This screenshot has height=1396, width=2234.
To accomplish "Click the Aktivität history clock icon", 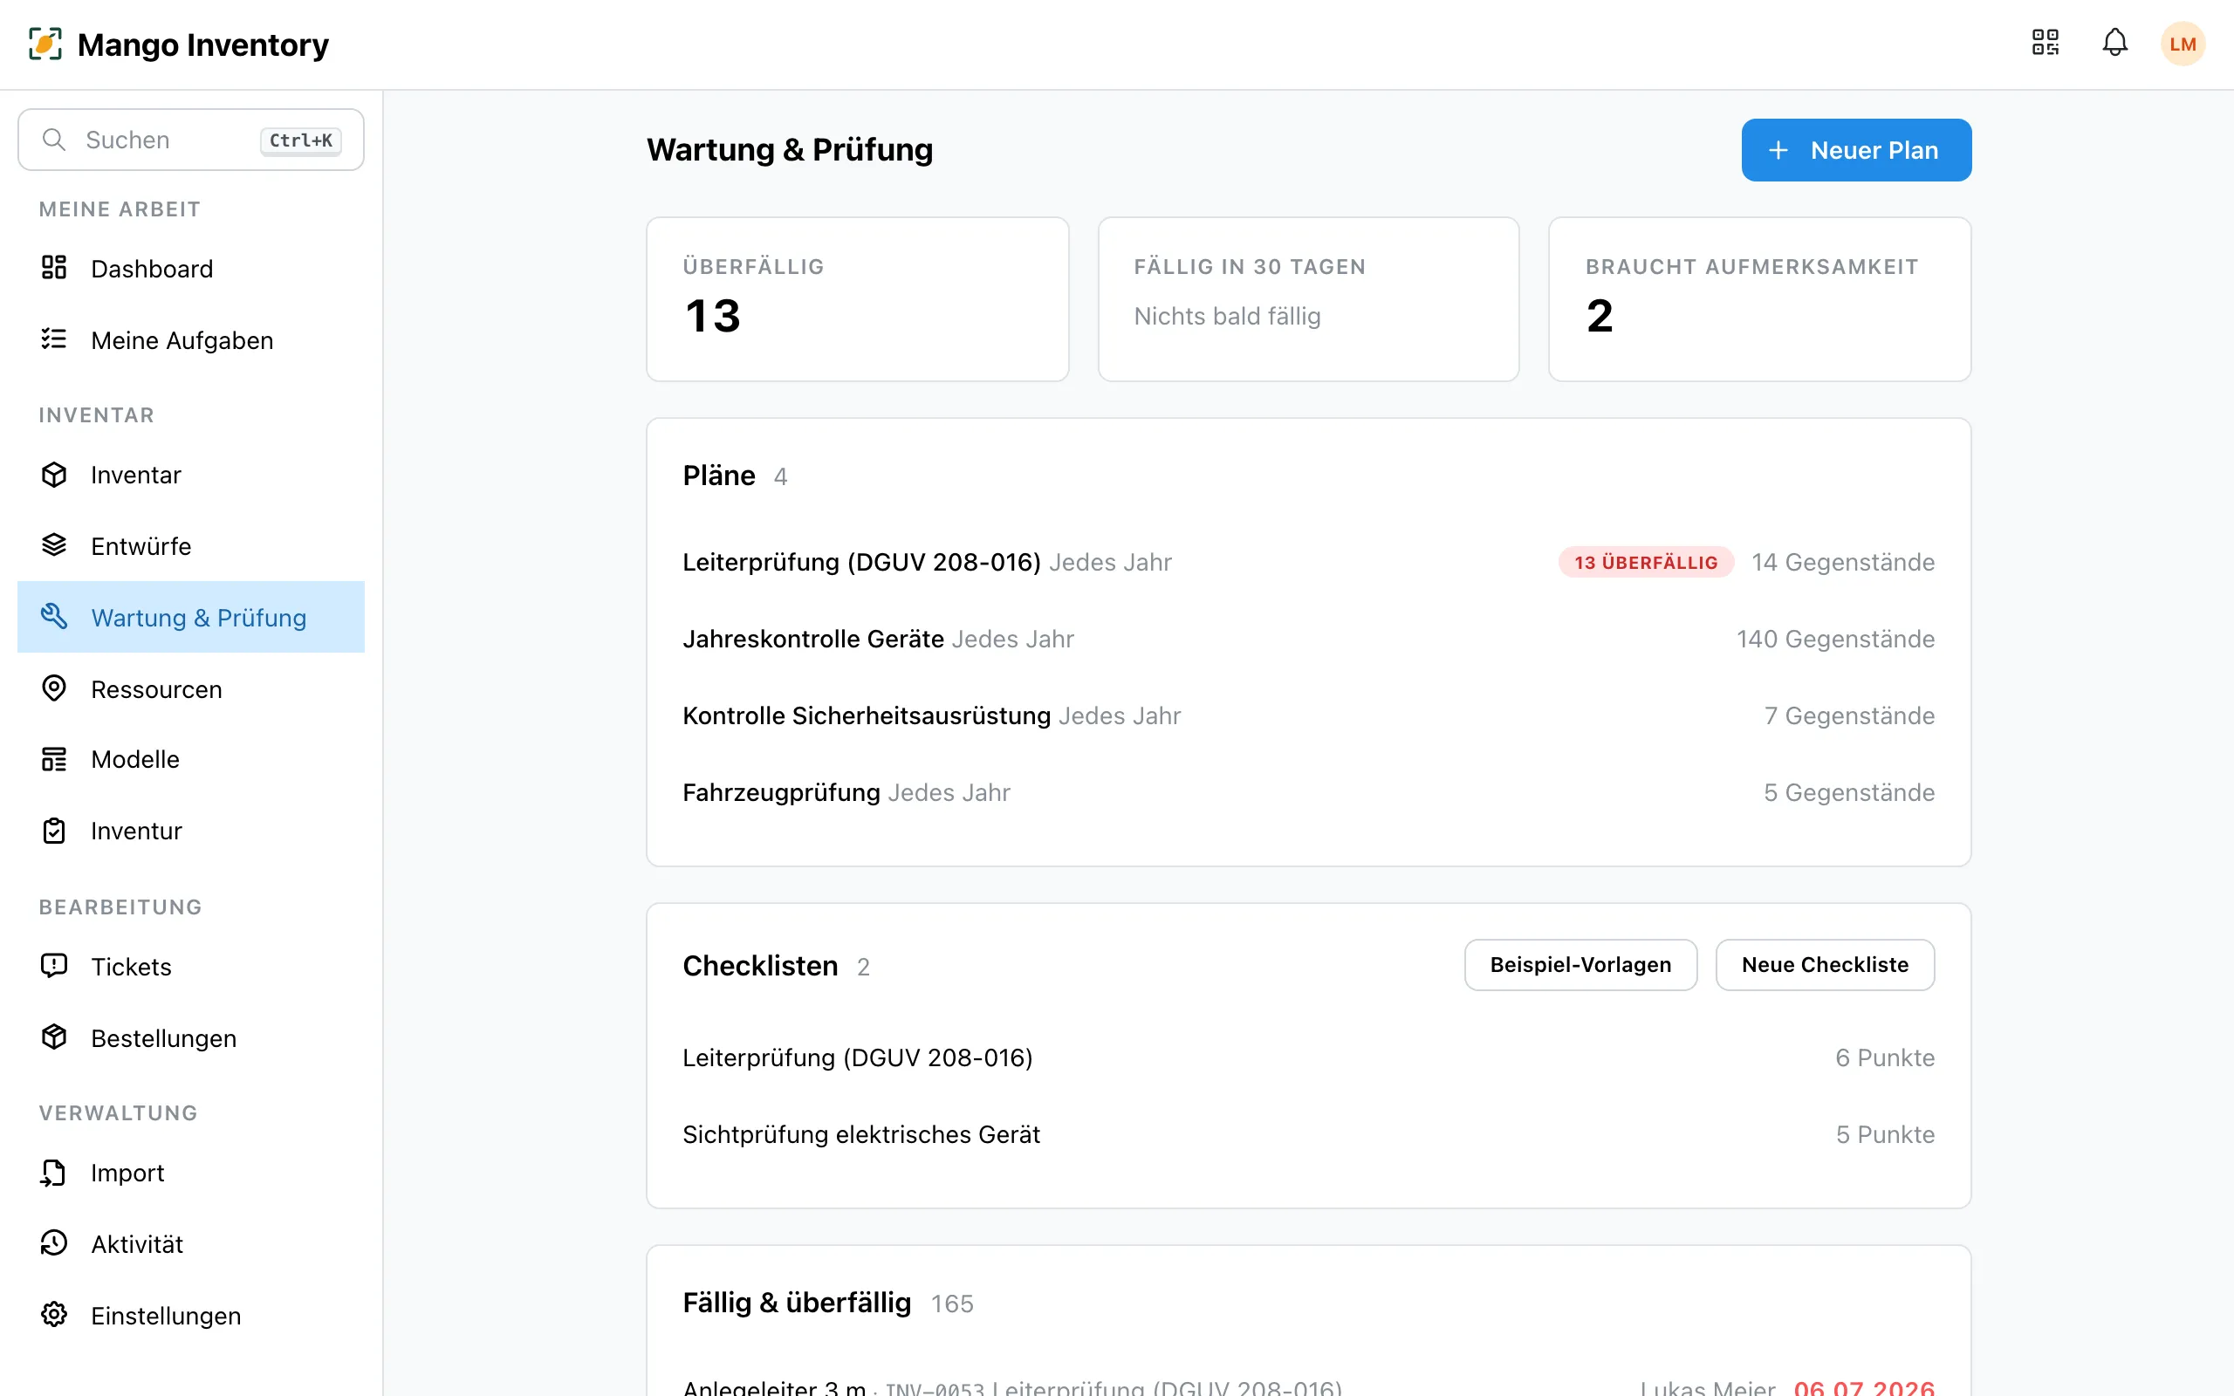I will [54, 1242].
